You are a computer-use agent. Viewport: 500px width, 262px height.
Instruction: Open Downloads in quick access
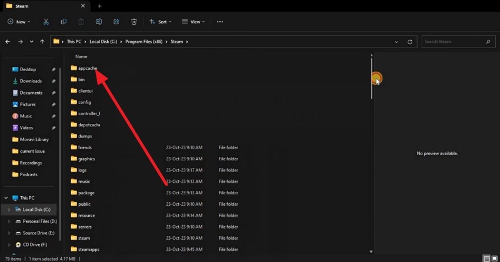(31, 81)
